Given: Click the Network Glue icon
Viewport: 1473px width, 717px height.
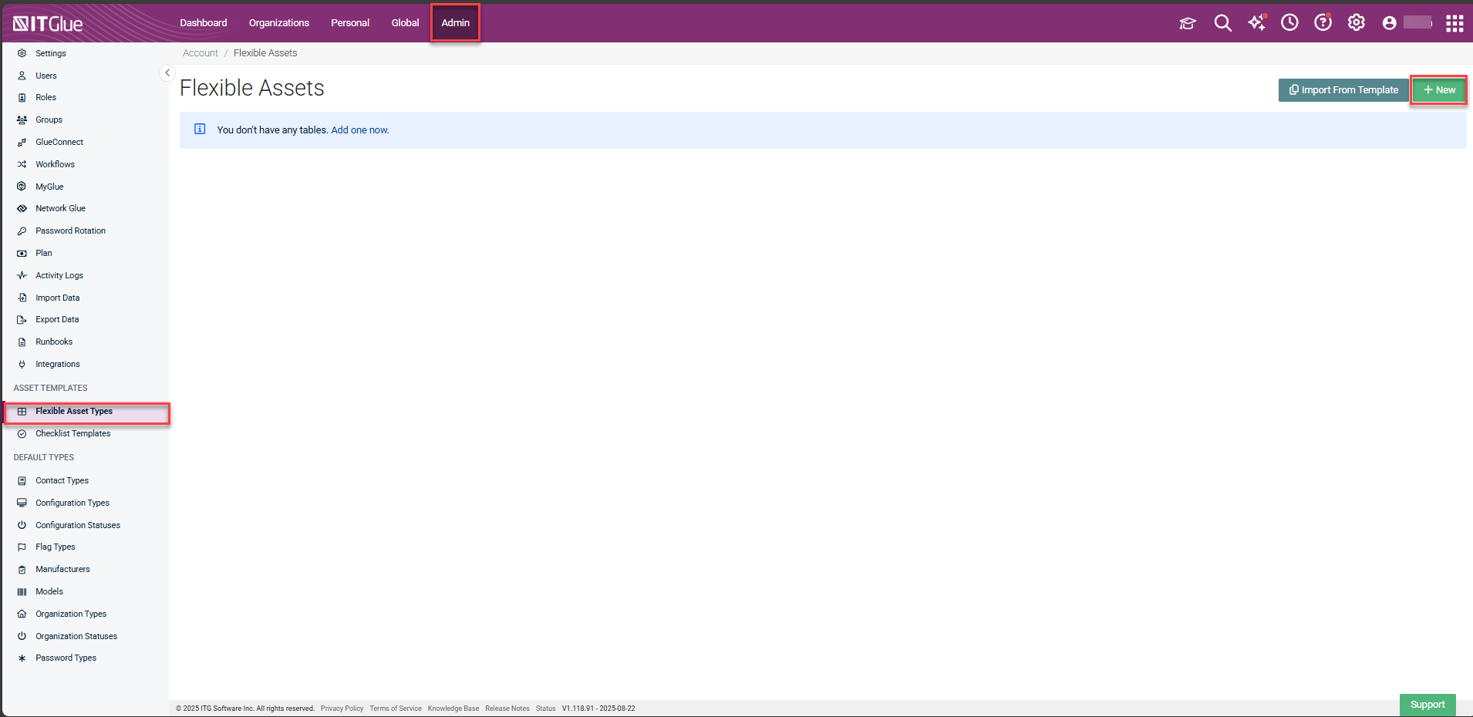Looking at the screenshot, I should pos(22,208).
